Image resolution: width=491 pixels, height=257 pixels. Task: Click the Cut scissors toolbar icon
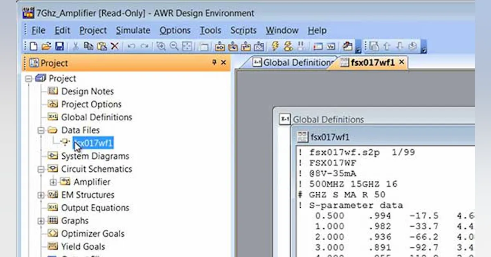tap(76, 47)
